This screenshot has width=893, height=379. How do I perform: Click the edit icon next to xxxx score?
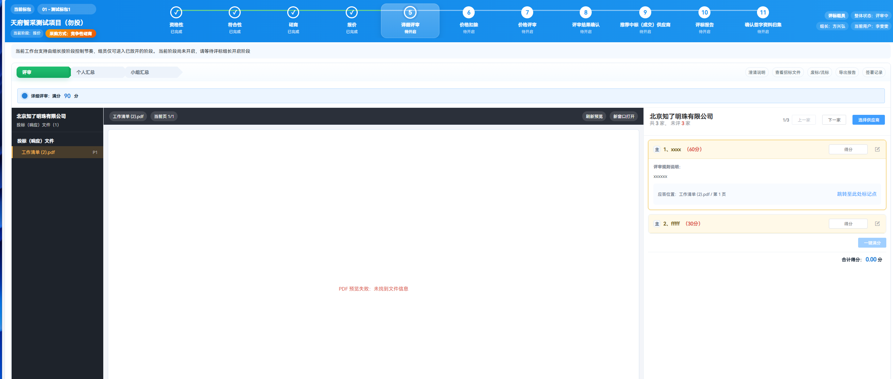[x=877, y=149]
